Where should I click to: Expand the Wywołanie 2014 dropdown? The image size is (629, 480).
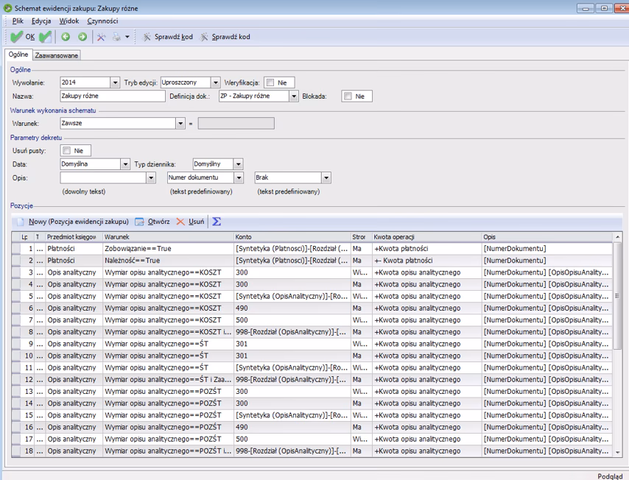115,82
